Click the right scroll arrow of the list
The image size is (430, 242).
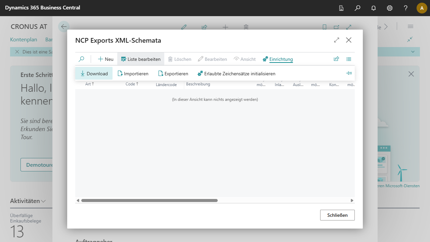click(x=352, y=201)
